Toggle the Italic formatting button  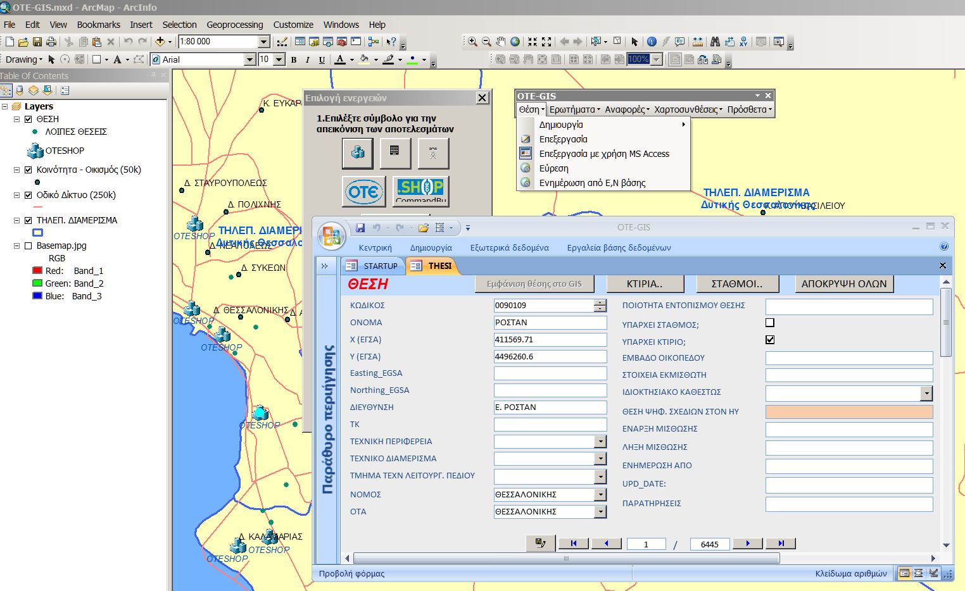[x=308, y=59]
